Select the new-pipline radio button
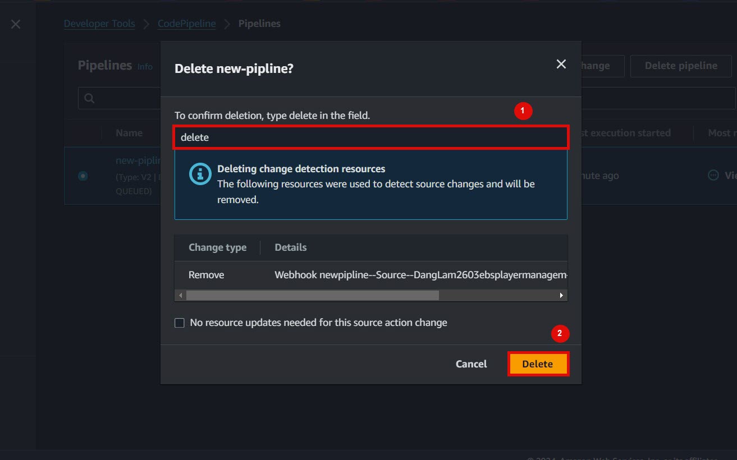The height and width of the screenshot is (460, 737). [83, 176]
